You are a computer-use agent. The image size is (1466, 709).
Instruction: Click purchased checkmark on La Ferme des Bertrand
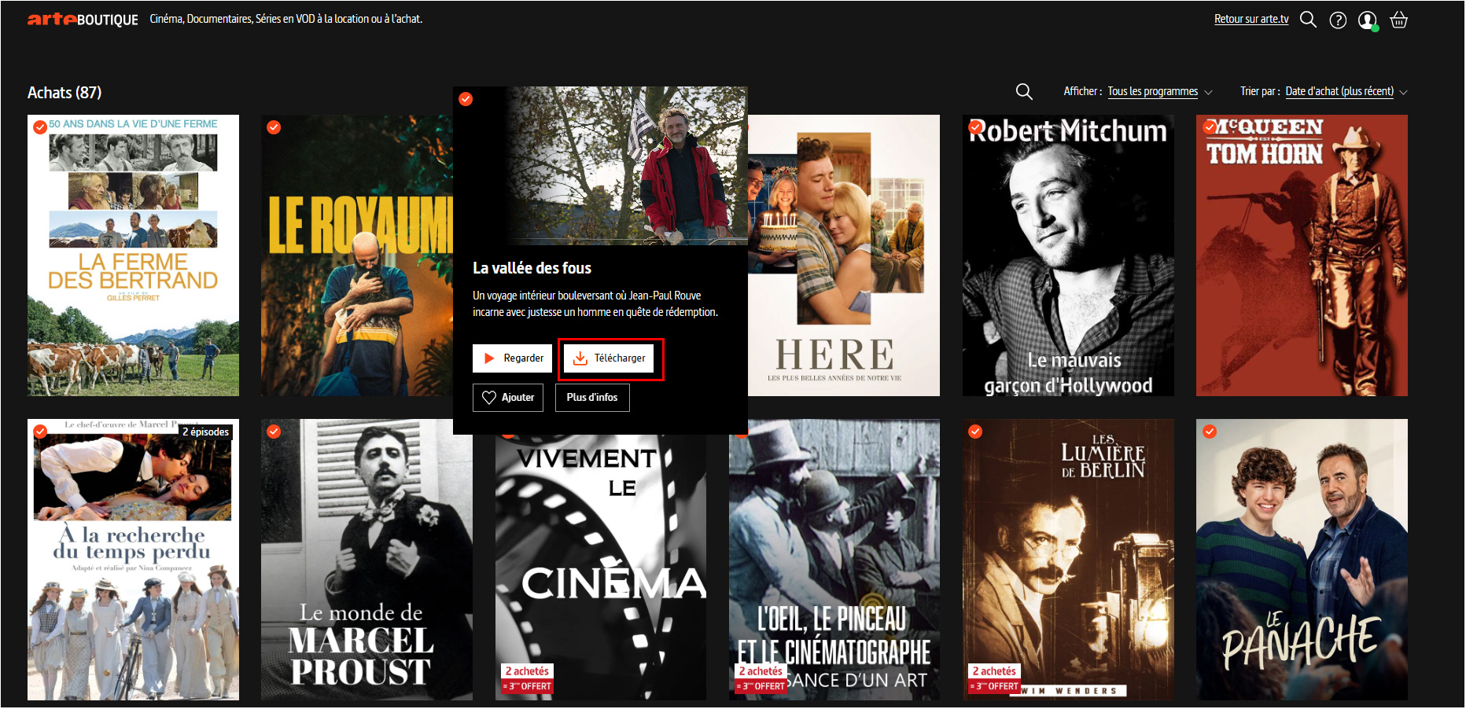pyautogui.click(x=40, y=127)
